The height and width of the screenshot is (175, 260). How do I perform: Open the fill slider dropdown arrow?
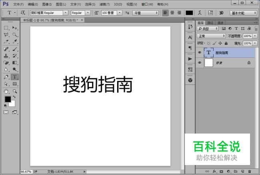pos(255,43)
